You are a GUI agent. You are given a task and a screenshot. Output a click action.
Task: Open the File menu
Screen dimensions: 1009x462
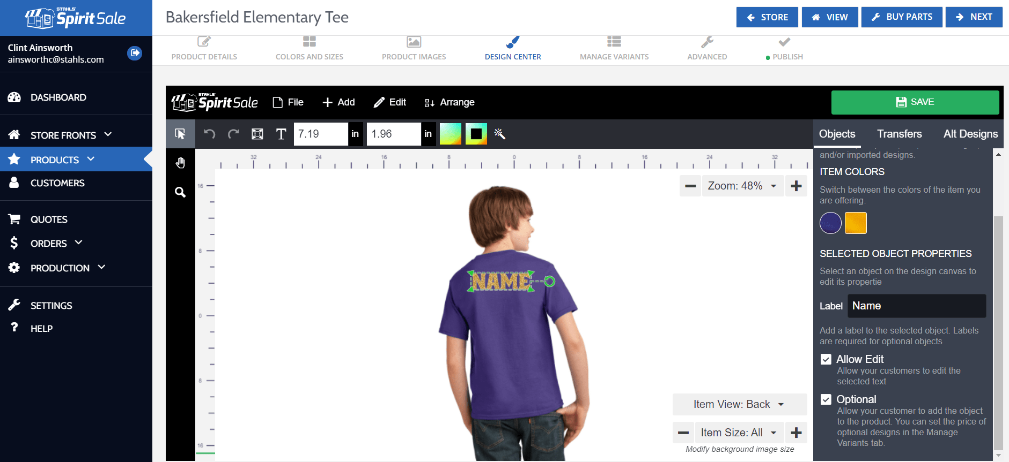click(288, 102)
